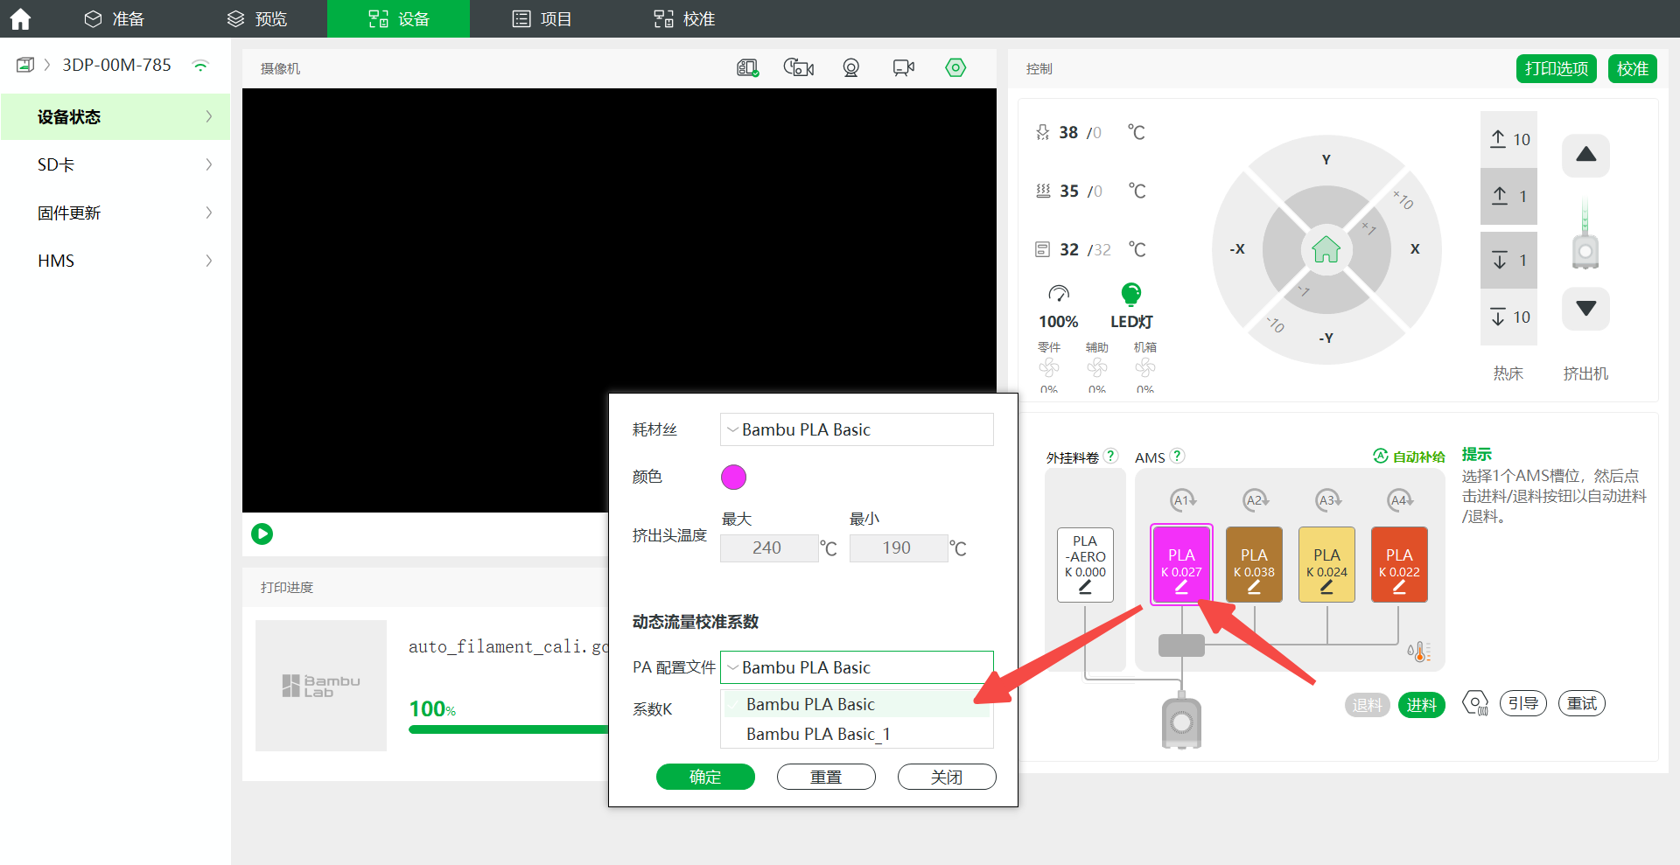The width and height of the screenshot is (1680, 865).
Task: Open camera settings hexagon icon
Action: [955, 67]
